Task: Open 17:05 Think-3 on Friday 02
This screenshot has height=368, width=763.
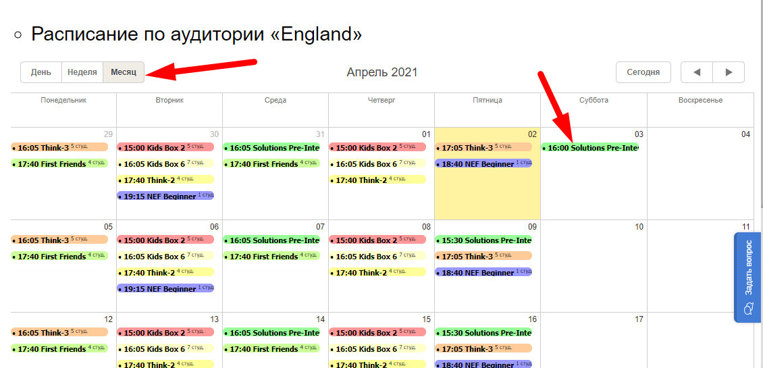Action: pyautogui.click(x=483, y=147)
